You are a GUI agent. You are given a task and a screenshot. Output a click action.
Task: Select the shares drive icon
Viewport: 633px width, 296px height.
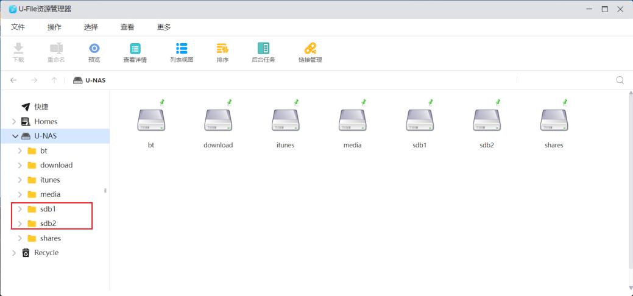click(x=554, y=120)
